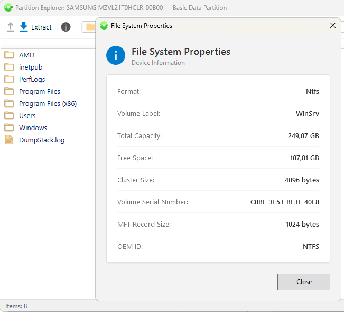Image resolution: width=344 pixels, height=312 pixels.
Task: Click the OEM ID: label
Action: tap(130, 247)
